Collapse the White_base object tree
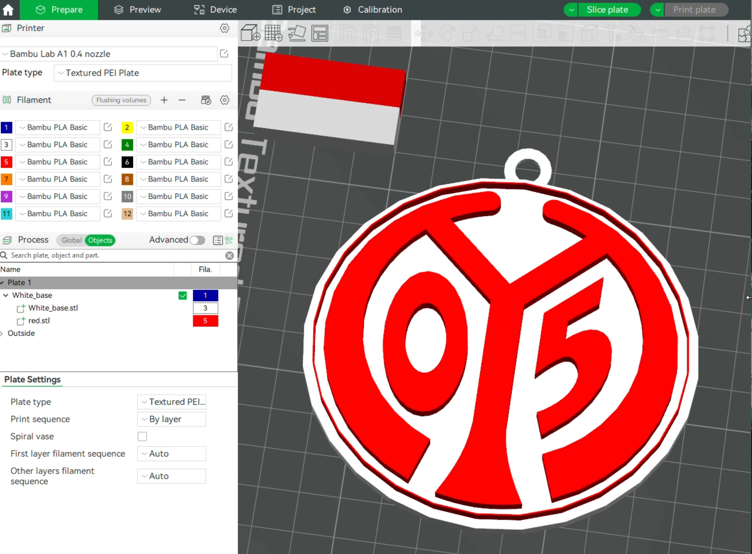 pyautogui.click(x=6, y=295)
